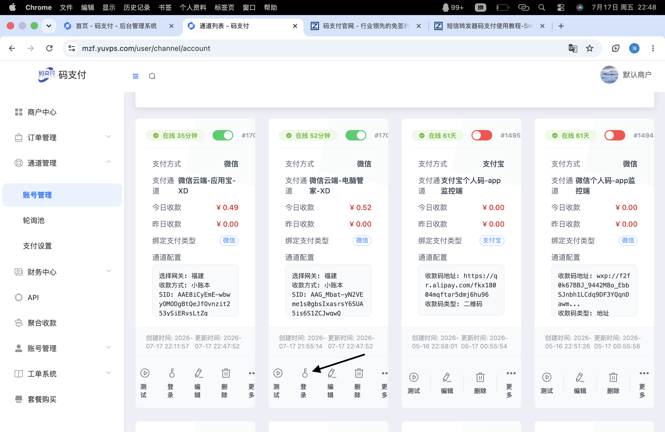Click the 编辑 icon on card #1495

(447, 377)
